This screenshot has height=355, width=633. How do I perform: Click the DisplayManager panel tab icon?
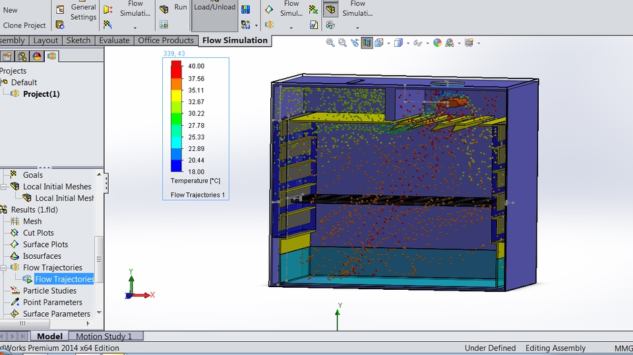(37, 57)
